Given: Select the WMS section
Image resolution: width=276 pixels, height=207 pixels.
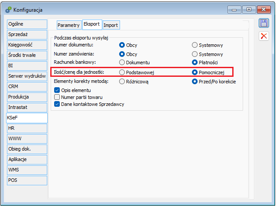Looking at the screenshot, I should [x=26, y=170].
